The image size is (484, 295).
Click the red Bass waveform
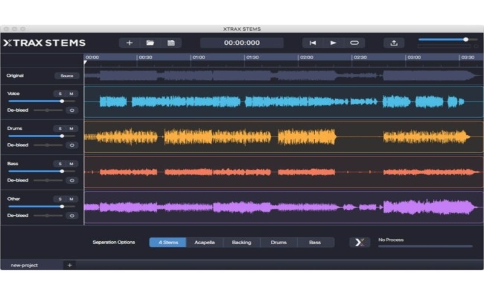coord(283,172)
